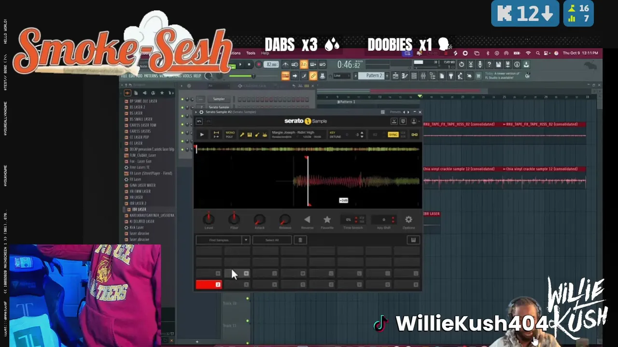Screen dimensions: 618x347
Task: Open the Presets menu in plugin header
Action: (395, 112)
